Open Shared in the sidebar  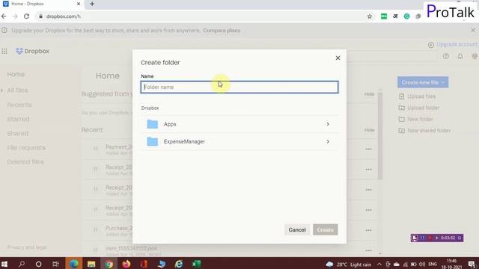(x=18, y=134)
